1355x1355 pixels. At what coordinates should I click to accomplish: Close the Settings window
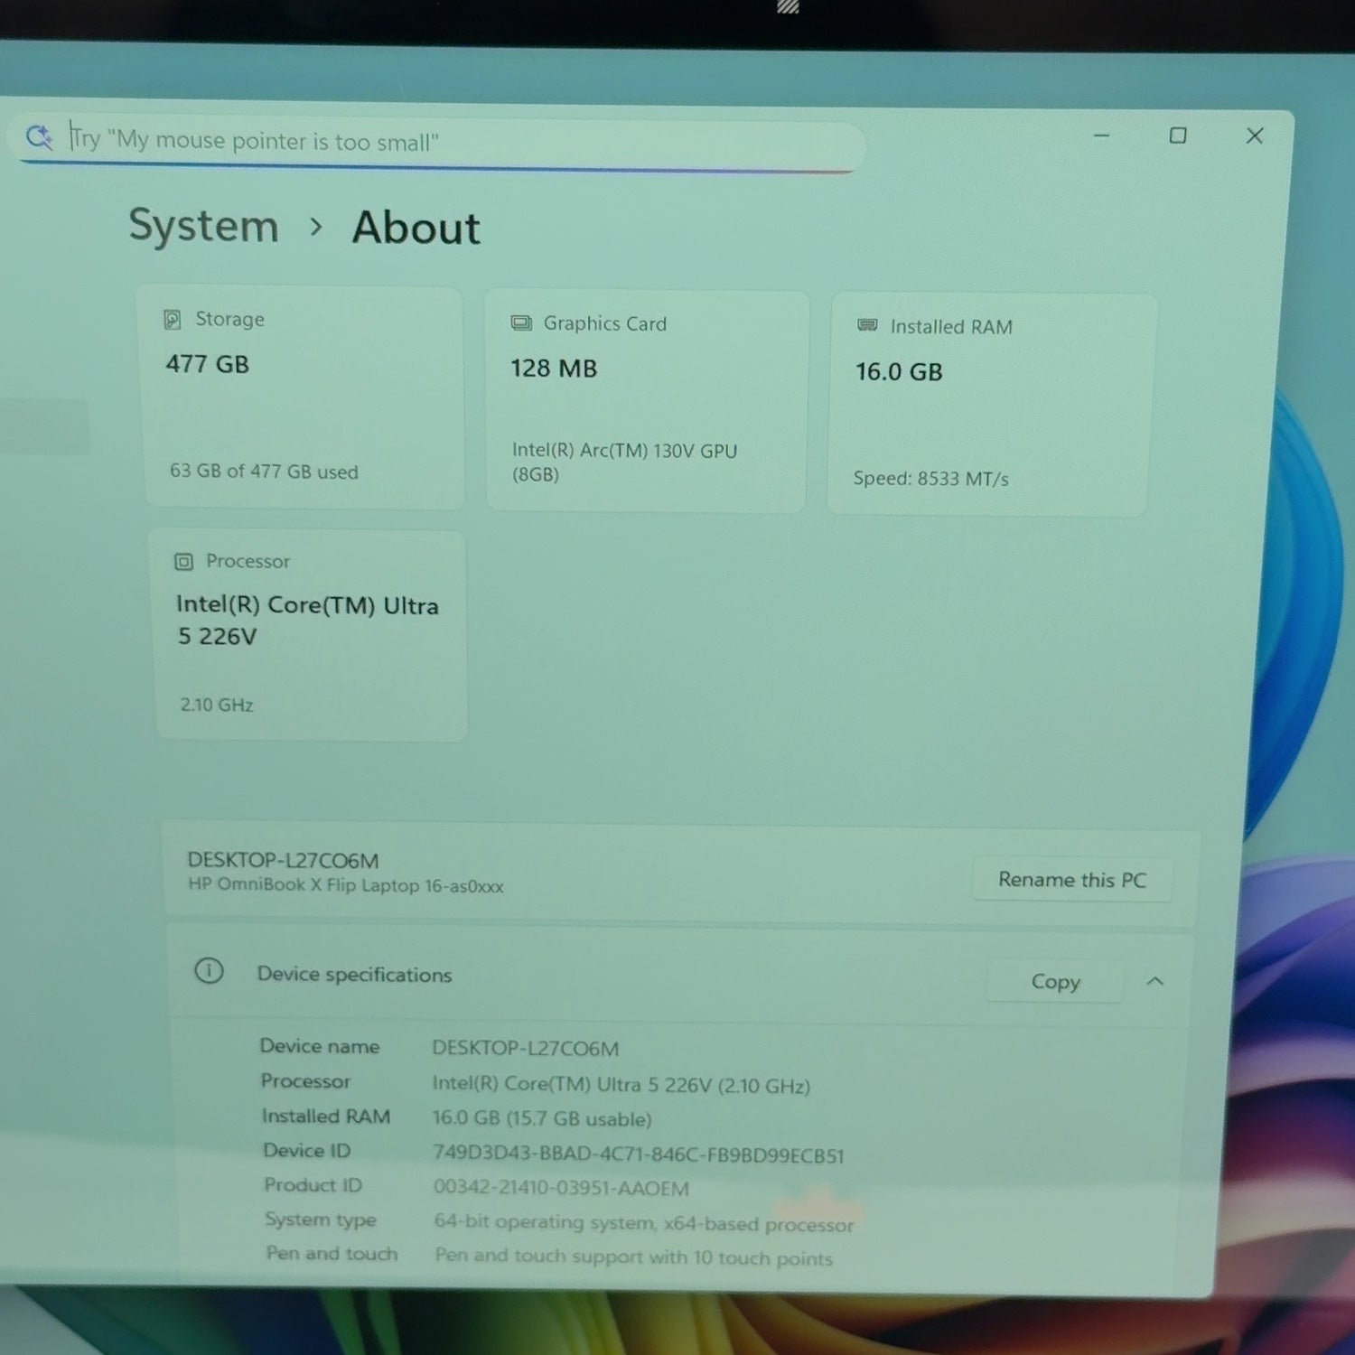pyautogui.click(x=1255, y=135)
